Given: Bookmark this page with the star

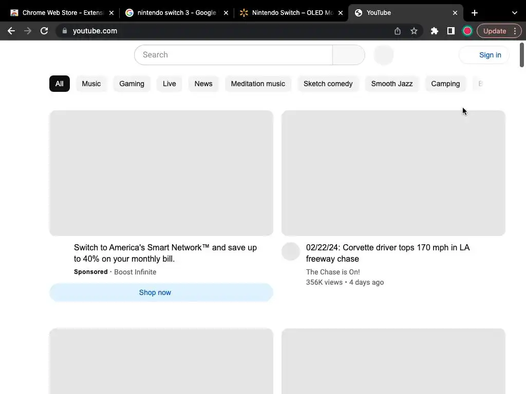Looking at the screenshot, I should click(414, 31).
